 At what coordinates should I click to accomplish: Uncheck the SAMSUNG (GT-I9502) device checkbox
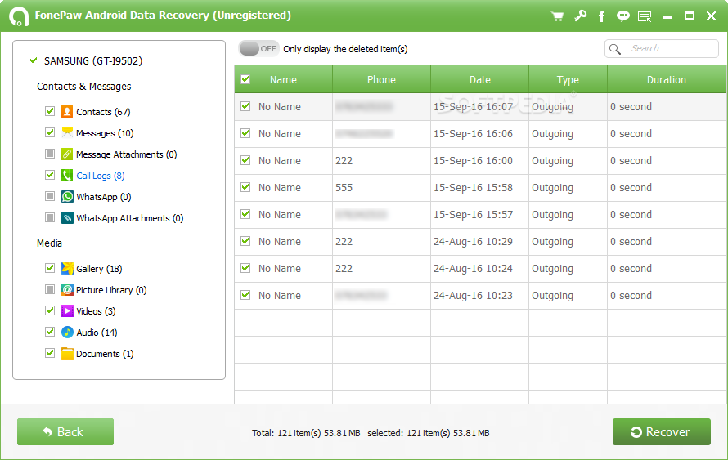[x=34, y=60]
